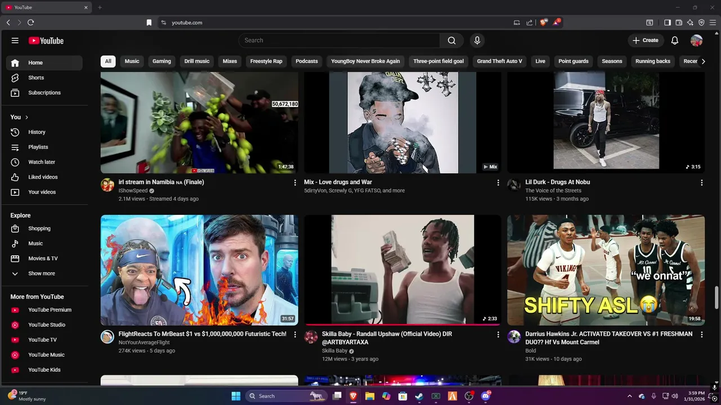This screenshot has height=405, width=721.
Task: Select the Live chip
Action: click(x=540, y=61)
